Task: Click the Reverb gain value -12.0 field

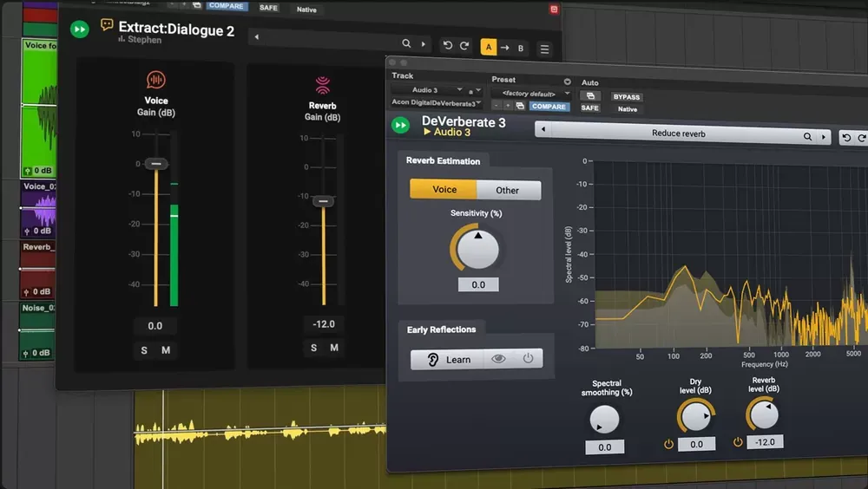Action: coord(324,324)
